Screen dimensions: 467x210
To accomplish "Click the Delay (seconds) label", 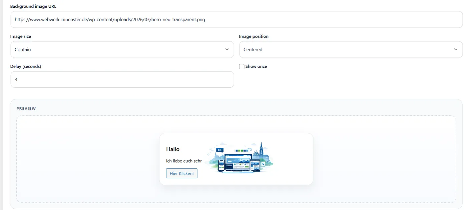I will click(x=26, y=66).
